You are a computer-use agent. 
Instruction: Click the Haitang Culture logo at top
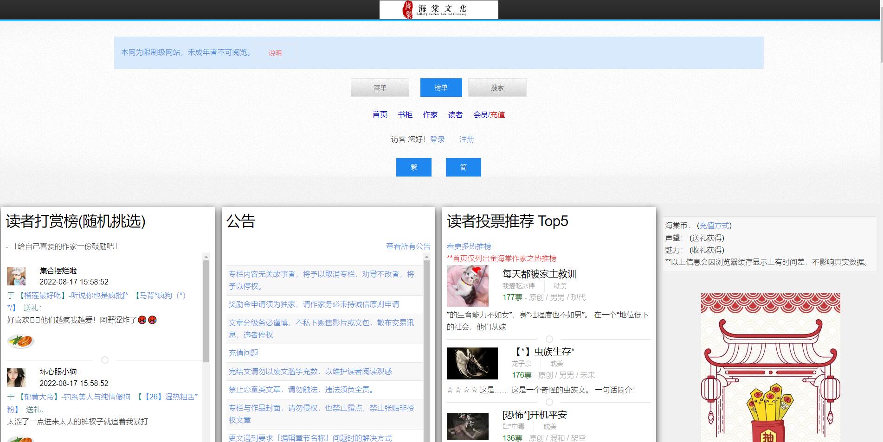click(438, 10)
